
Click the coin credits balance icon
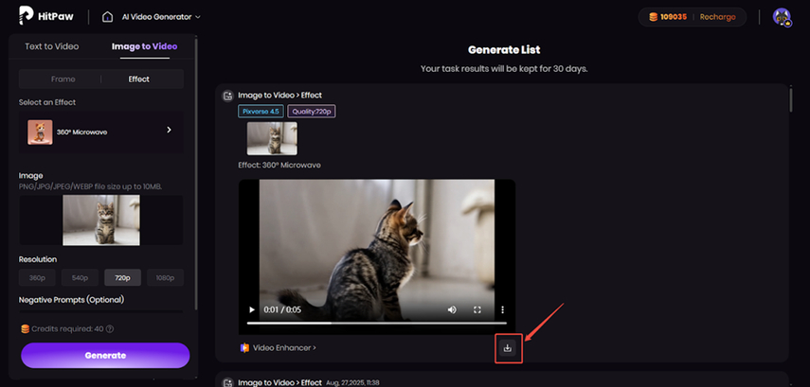653,17
